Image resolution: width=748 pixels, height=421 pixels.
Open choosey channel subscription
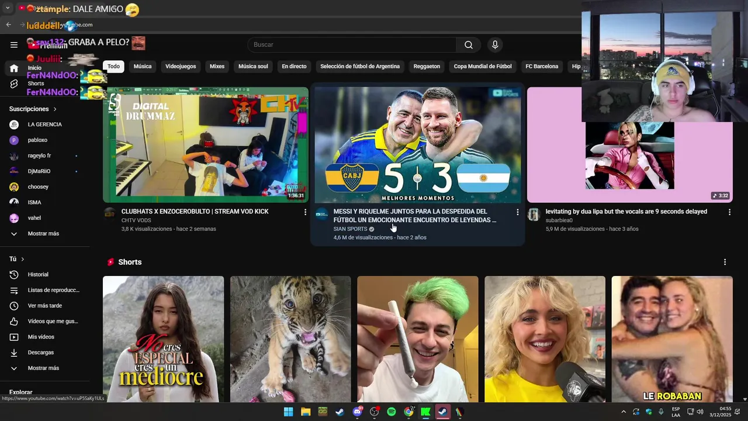click(x=38, y=187)
